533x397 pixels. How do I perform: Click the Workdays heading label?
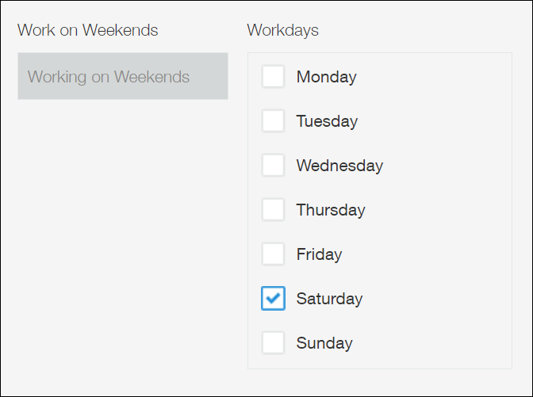pos(282,31)
